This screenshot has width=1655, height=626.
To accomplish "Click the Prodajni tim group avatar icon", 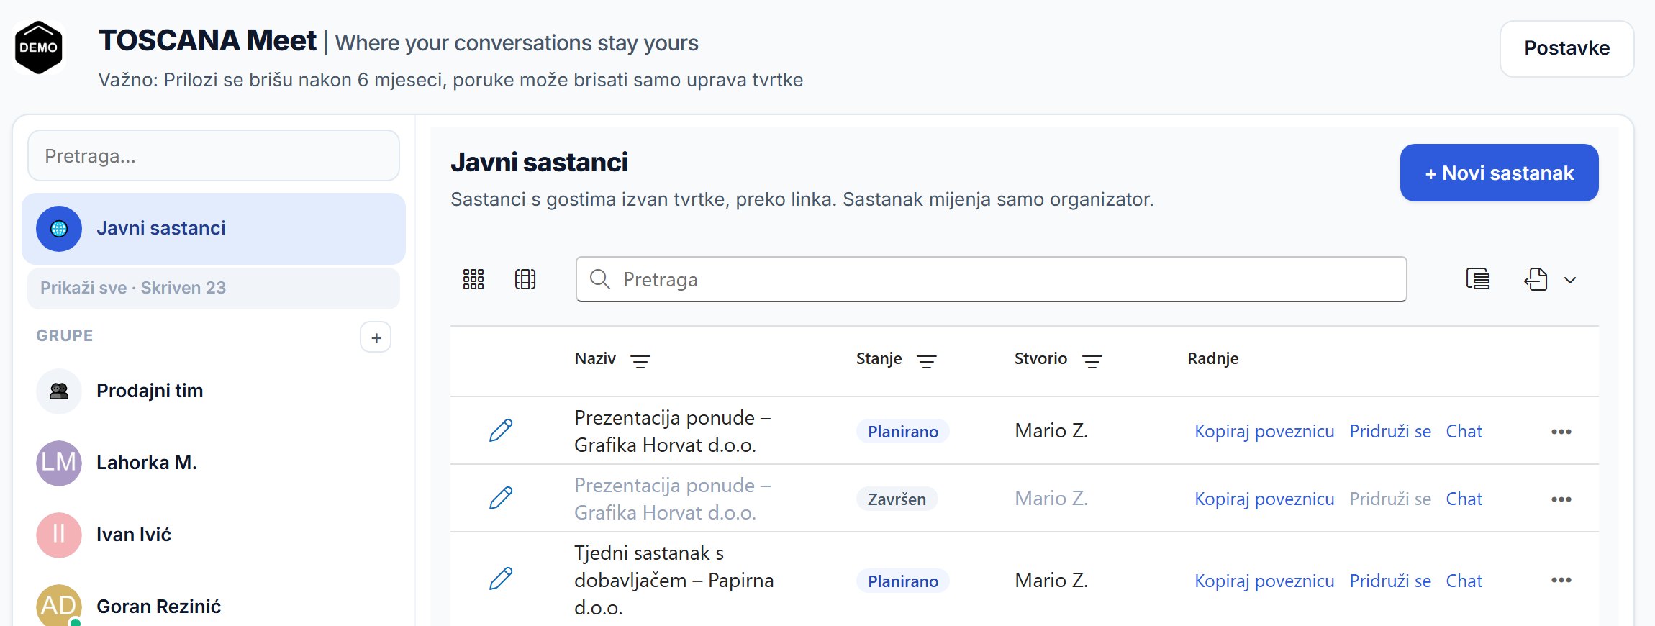I will click(59, 391).
